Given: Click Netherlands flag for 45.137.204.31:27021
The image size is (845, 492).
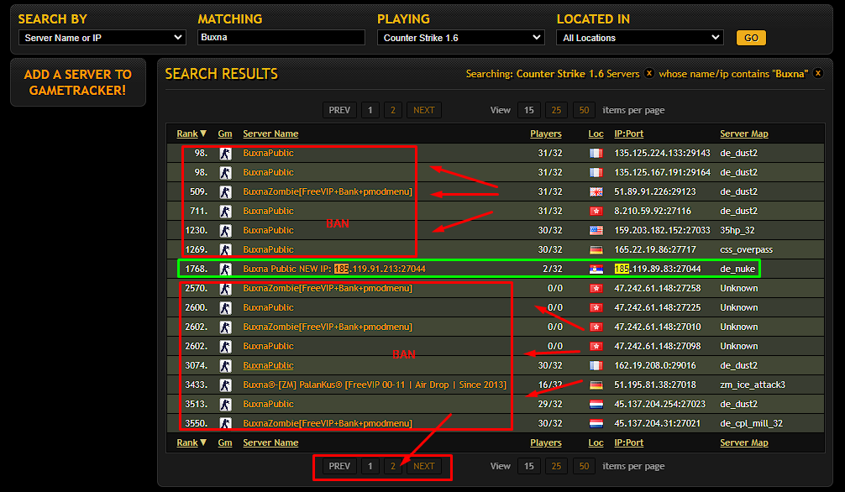Looking at the screenshot, I should (596, 423).
